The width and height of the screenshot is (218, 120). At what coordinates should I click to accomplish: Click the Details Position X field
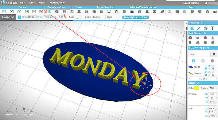(x=212, y=94)
